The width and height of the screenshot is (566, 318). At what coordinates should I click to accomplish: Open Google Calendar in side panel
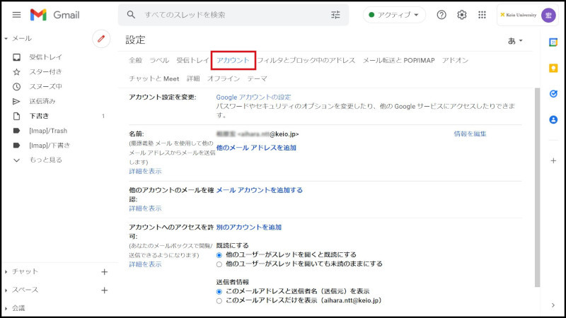tap(553, 42)
